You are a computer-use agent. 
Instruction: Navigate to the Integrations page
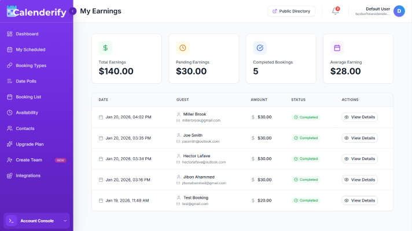coord(28,176)
